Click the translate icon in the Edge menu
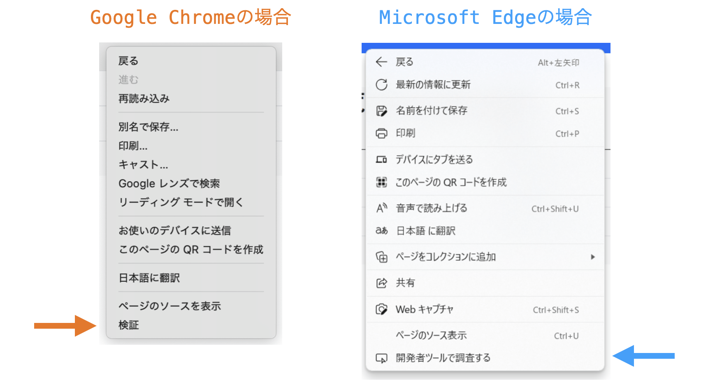This screenshot has height=388, width=715. click(x=381, y=231)
